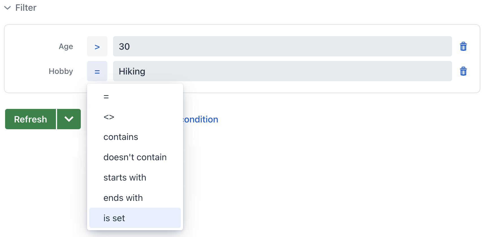
Task: Choose the equals operator option
Action: (x=106, y=96)
